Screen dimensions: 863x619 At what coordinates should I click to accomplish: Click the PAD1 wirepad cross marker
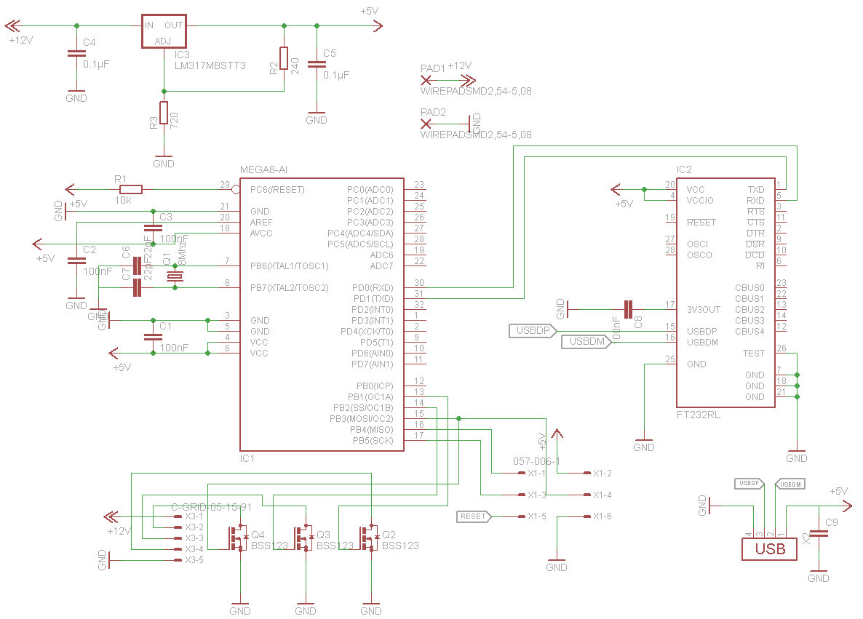point(426,80)
